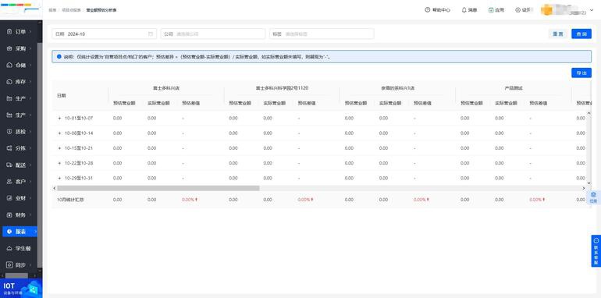The width and height of the screenshot is (601, 298).
Task: Open 设置 gear in top bar
Action: 523,10
